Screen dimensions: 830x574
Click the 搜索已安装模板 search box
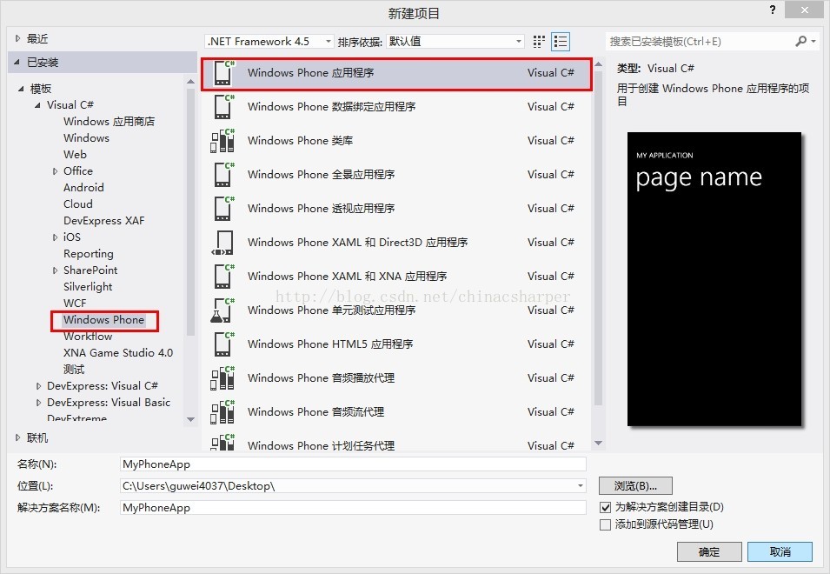(x=700, y=41)
